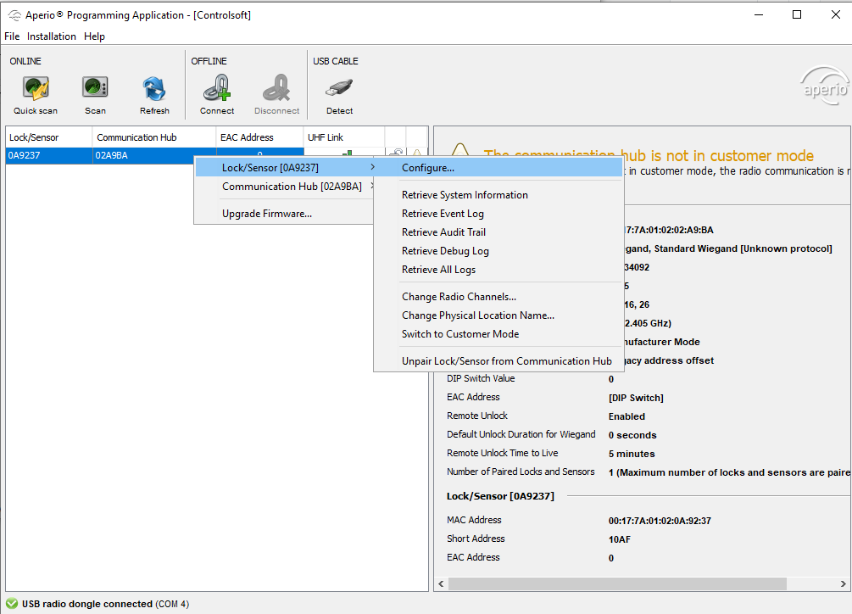Click the customer mode warning heading

(x=649, y=156)
